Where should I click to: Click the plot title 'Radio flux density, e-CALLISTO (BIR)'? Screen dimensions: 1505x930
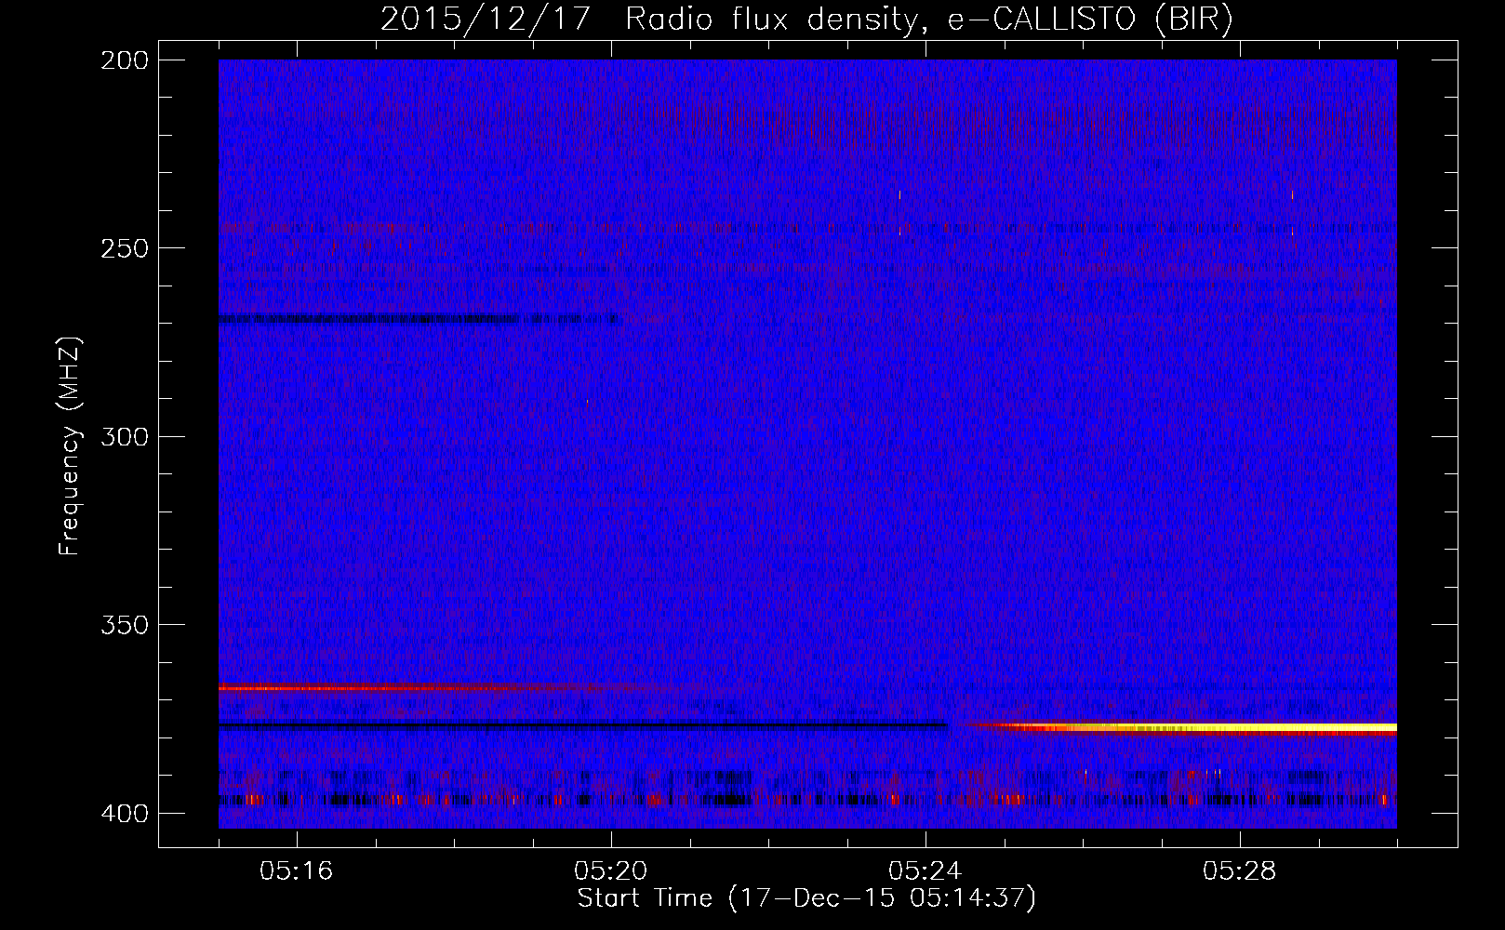929,20
